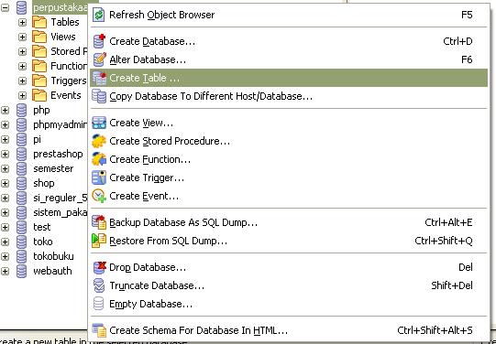This screenshot has height=344, width=496.
Task: Expand the Stored Procs folder
Action: click(x=22, y=51)
